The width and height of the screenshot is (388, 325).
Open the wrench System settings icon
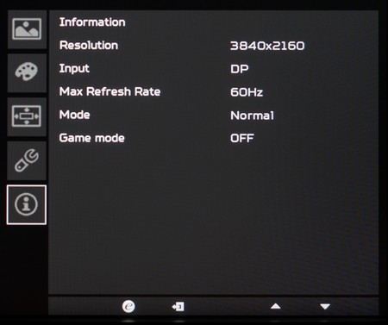[x=27, y=160]
